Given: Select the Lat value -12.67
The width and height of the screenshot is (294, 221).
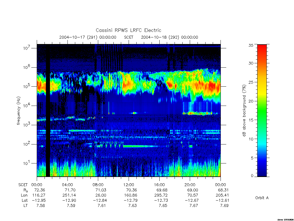Looking at the screenshot, I should 192,200.
